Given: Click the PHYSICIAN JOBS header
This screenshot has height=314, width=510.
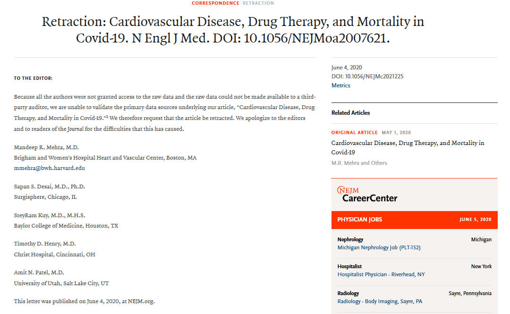Looking at the screenshot, I should [360, 220].
